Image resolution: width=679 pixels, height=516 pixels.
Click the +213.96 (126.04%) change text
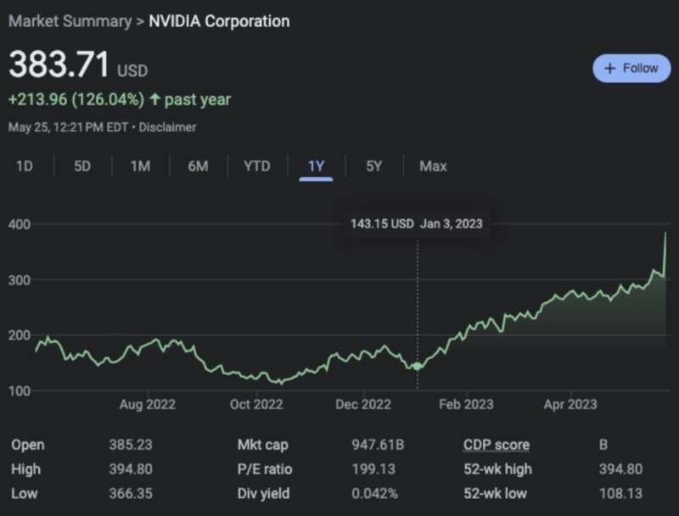[x=76, y=99]
